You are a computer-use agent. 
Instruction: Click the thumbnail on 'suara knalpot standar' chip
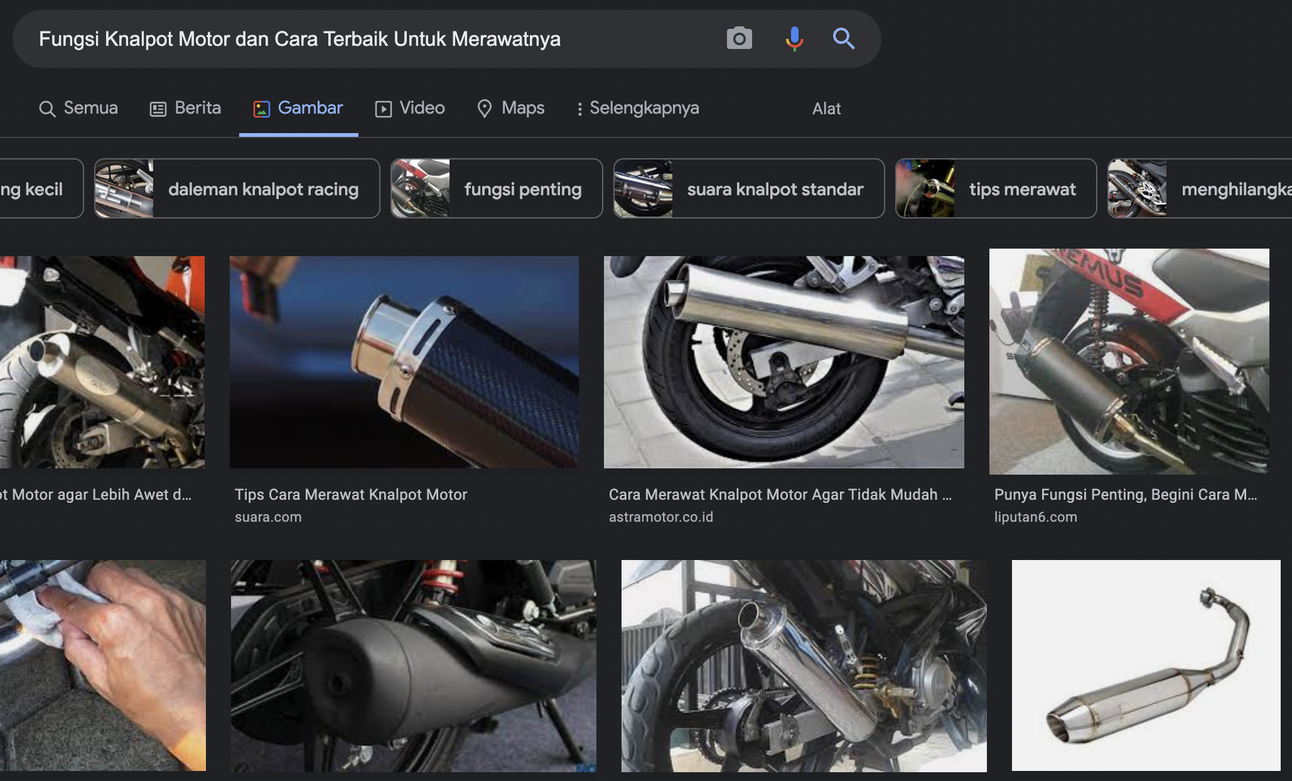(x=643, y=188)
